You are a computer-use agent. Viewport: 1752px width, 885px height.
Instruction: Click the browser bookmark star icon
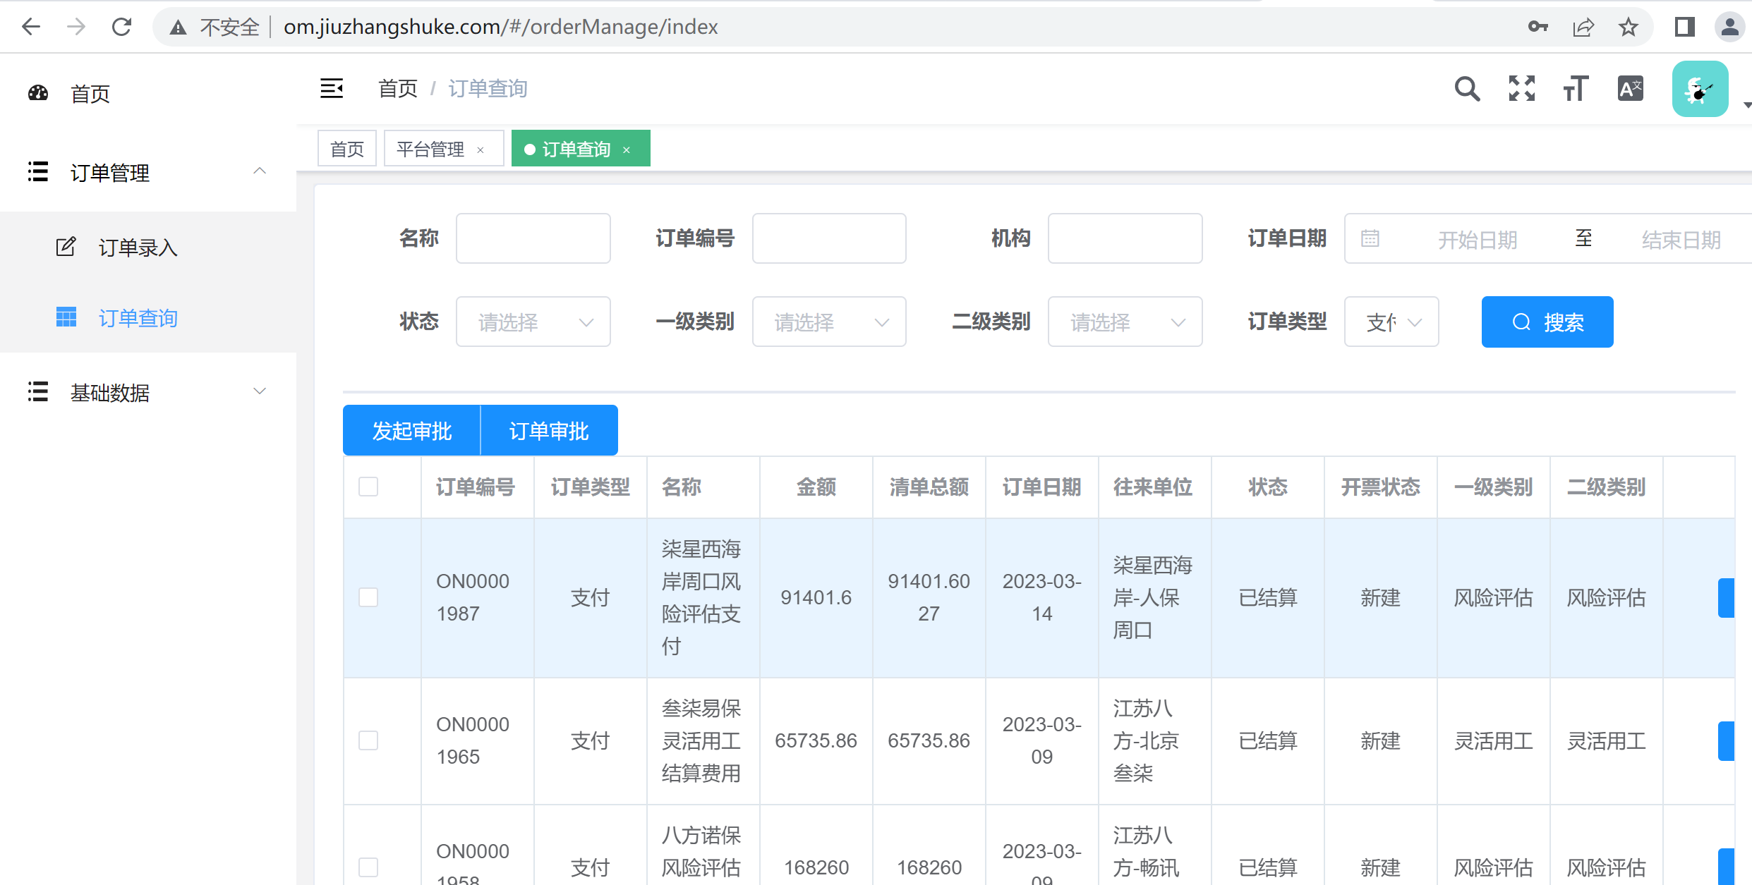click(1629, 27)
